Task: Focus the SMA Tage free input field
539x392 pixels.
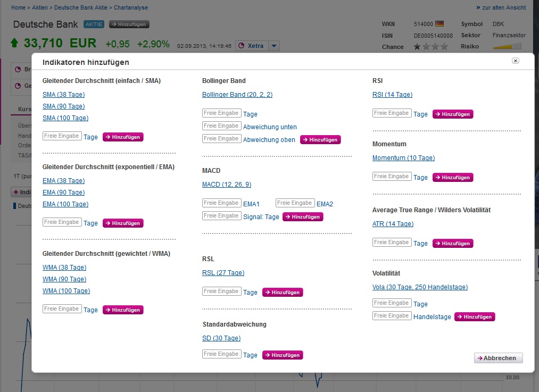Action: click(62, 136)
